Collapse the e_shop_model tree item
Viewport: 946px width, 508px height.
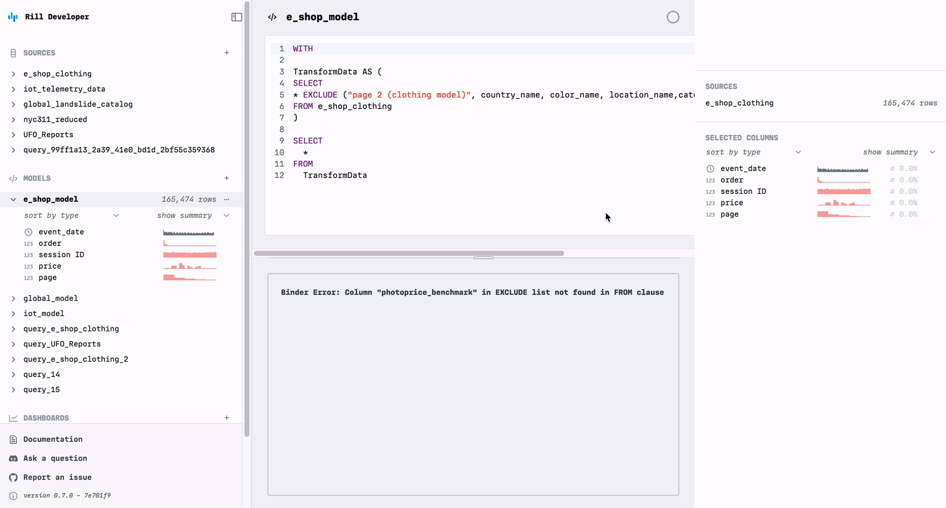13,200
